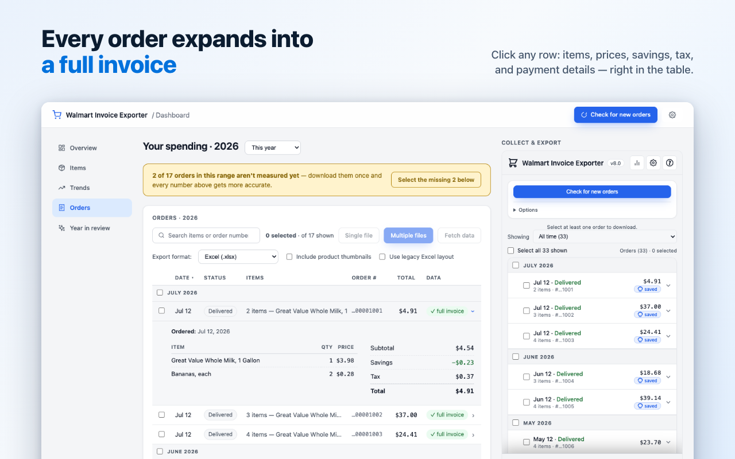Click the saved badge on $24.41 order

point(648,340)
